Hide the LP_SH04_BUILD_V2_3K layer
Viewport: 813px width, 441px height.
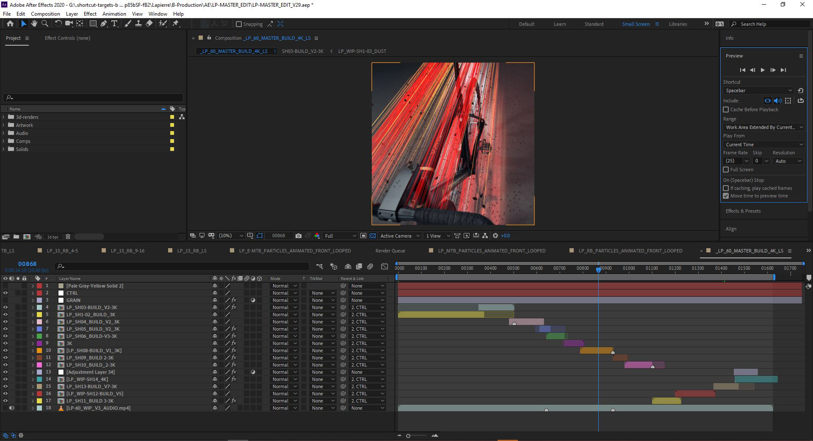(x=6, y=322)
